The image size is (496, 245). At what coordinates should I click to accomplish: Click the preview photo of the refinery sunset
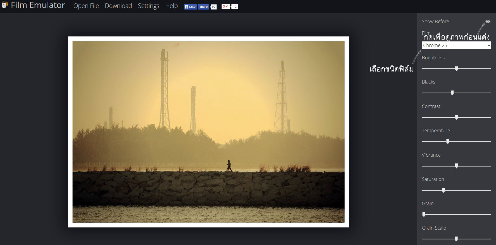coord(209,132)
